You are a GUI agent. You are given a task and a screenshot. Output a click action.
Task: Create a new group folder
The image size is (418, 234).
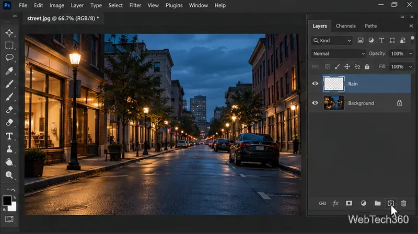(377, 203)
